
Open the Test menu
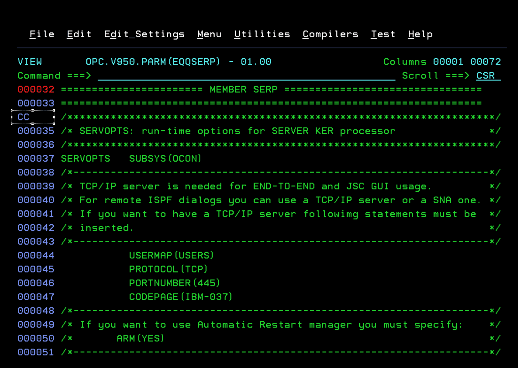[x=383, y=34]
